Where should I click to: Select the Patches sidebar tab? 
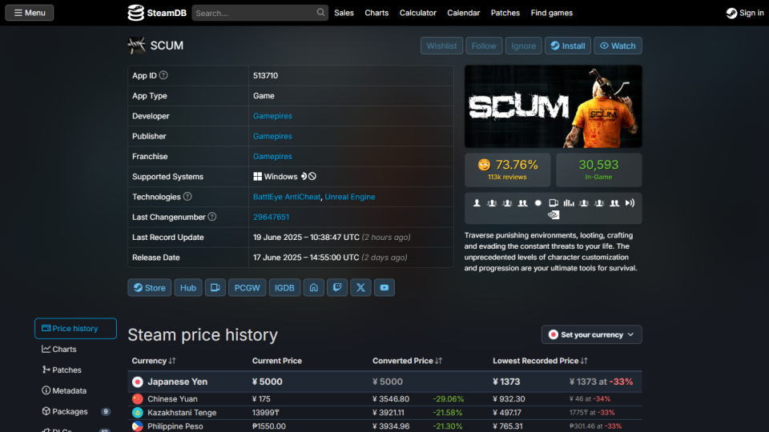click(75, 370)
